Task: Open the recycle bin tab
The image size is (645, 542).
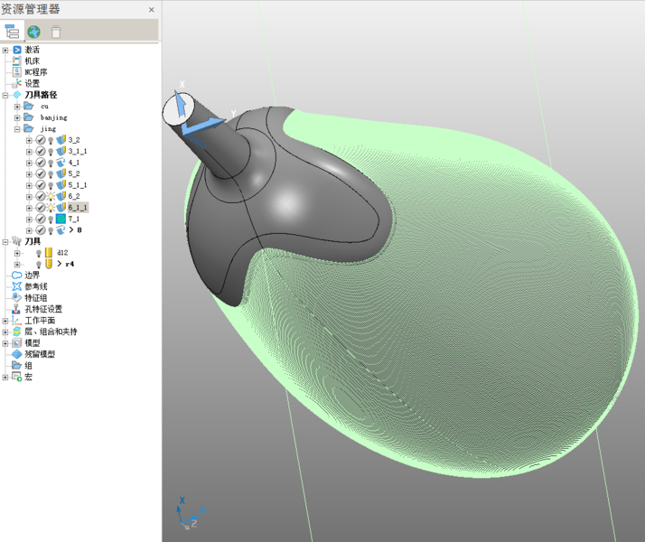Action: pos(56,32)
